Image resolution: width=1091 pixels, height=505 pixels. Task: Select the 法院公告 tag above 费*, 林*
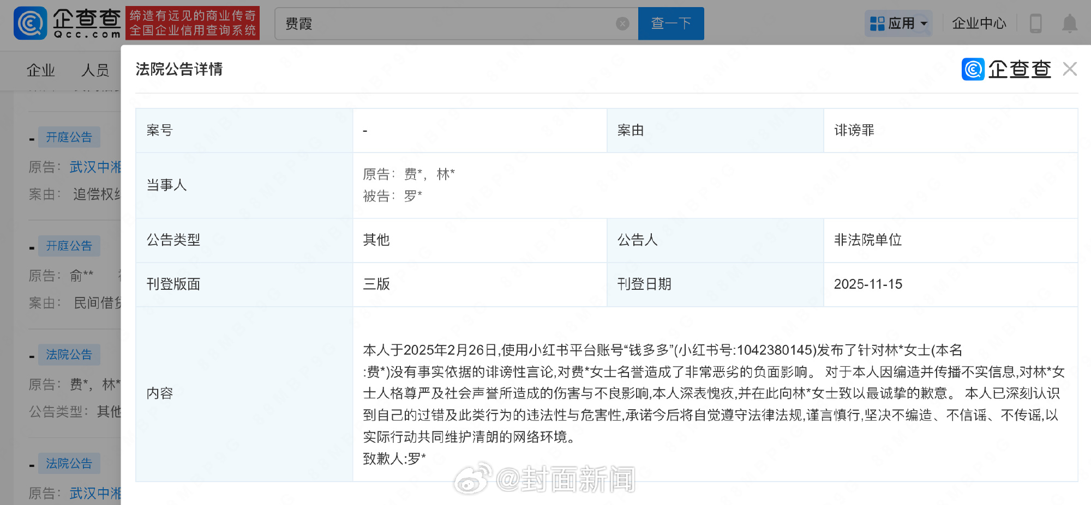pos(69,355)
